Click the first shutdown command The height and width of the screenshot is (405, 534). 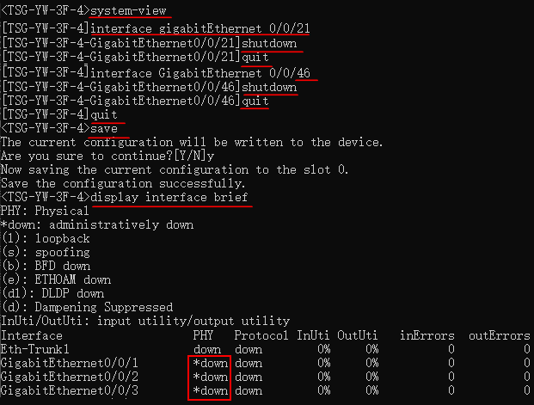pyautogui.click(x=269, y=43)
